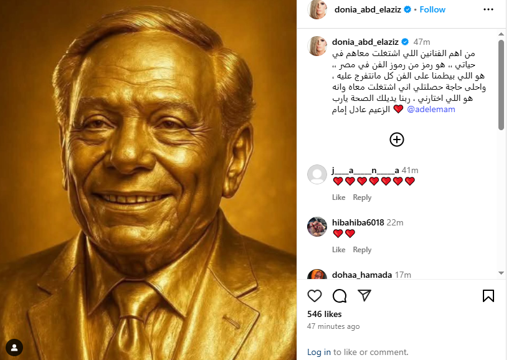This screenshot has height=360, width=514.
Task: Open dohaa_hamada username link
Action: [x=362, y=275]
